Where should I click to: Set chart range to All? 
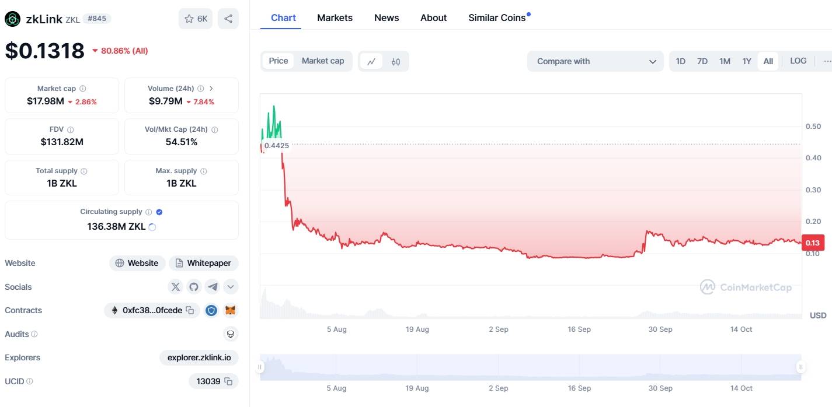[768, 61]
